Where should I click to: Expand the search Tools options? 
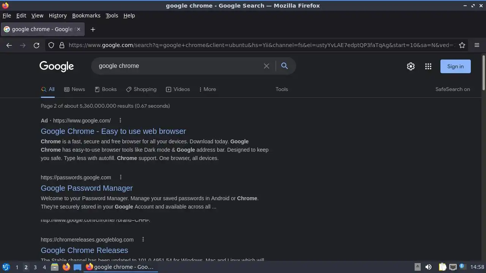[282, 89]
